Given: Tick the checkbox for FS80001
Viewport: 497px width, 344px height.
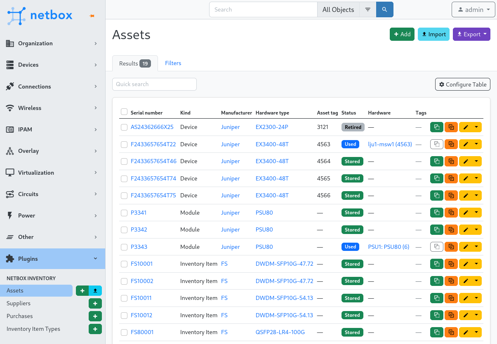Looking at the screenshot, I should (124, 332).
